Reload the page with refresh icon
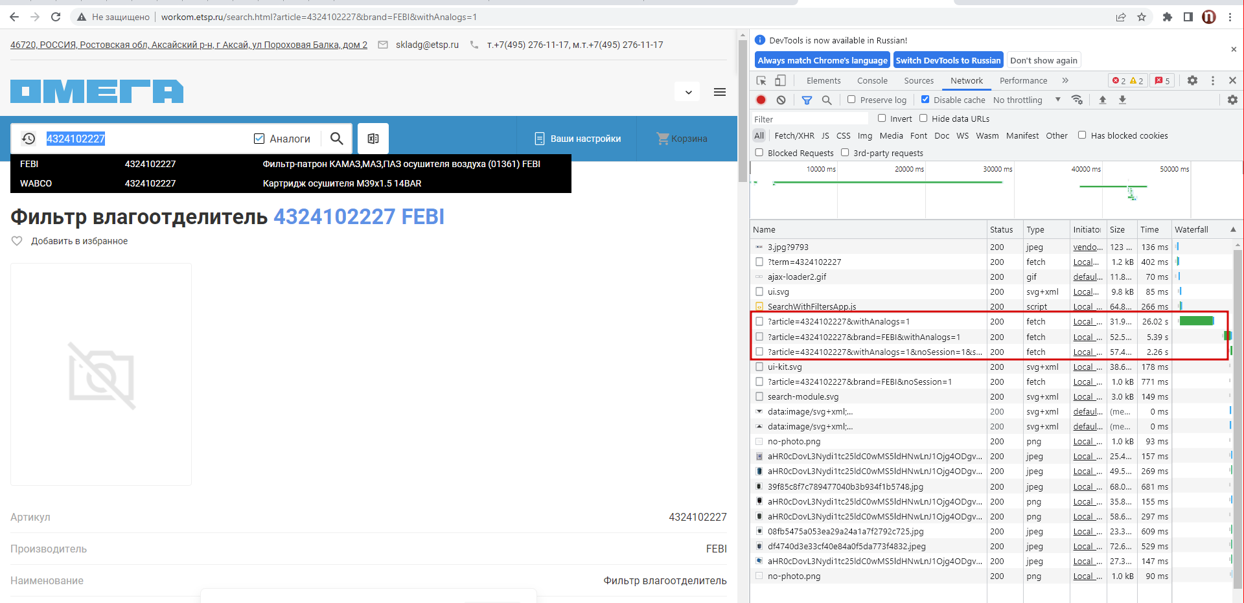This screenshot has height=603, width=1244. 56,17
